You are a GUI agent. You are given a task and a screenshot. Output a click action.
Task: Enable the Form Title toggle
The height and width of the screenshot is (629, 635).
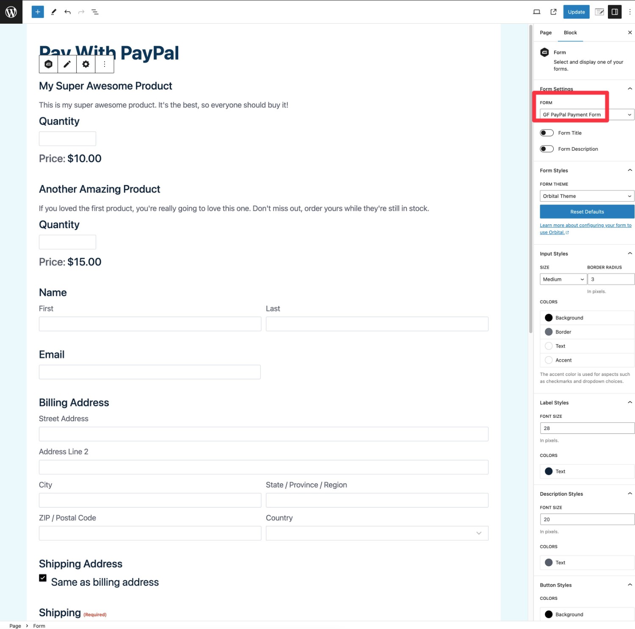point(547,133)
